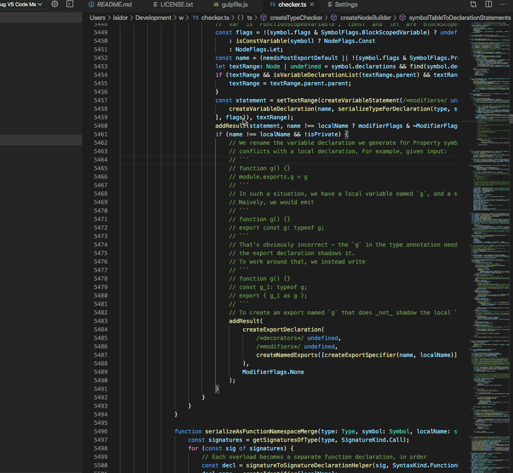Open the Debug Console icon
Image resolution: width=513 pixels, height=473 pixels.
70,4
